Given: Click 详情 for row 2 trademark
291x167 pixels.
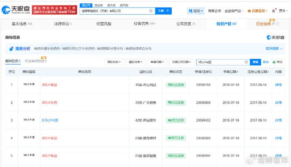Looking at the screenshot, I should [279, 102].
